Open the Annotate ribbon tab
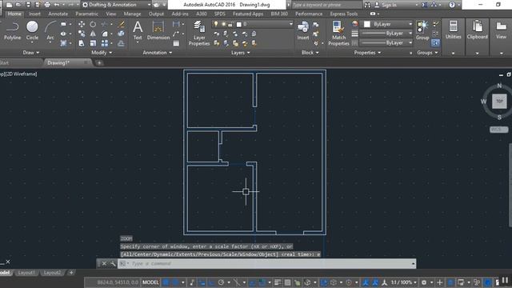This screenshot has width=512, height=288. pyautogui.click(x=58, y=14)
